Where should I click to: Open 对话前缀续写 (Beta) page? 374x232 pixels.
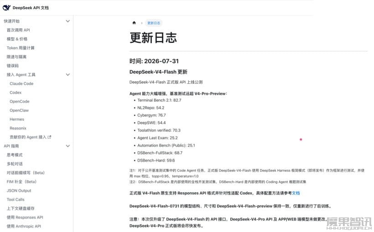click(x=26, y=173)
